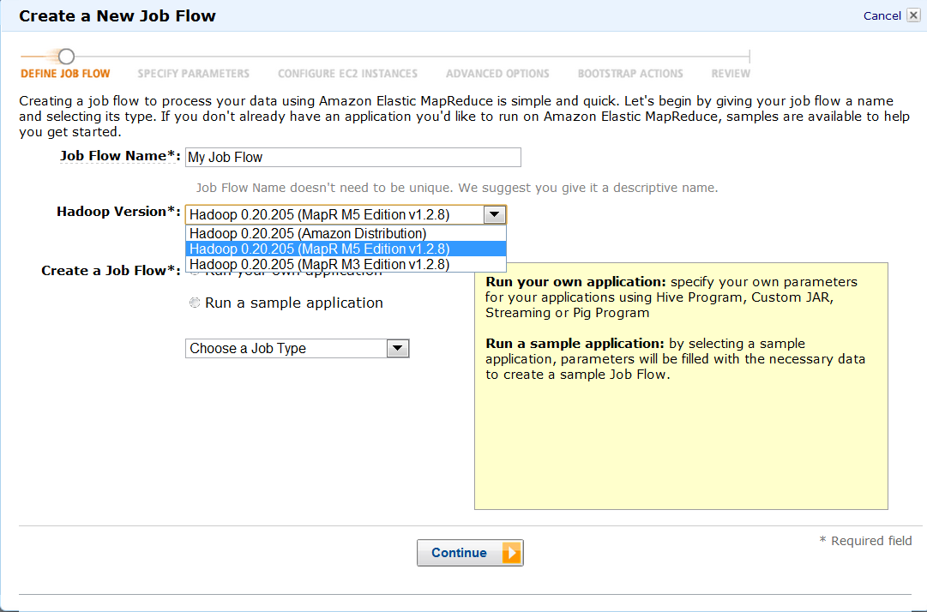This screenshot has height=612, width=927.
Task: Switch to the Advanced Options step
Action: [x=497, y=74]
